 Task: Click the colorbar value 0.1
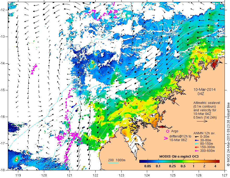pos(158,166)
